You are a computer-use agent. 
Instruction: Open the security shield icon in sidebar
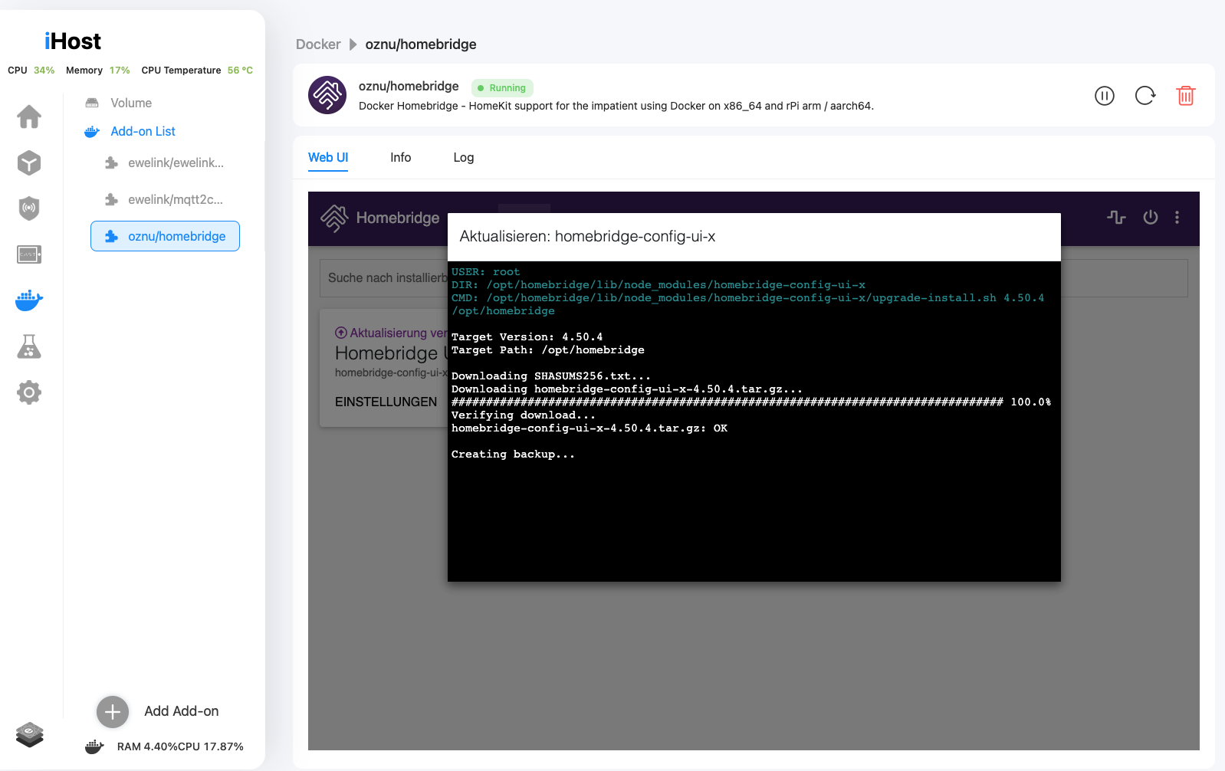(x=29, y=208)
